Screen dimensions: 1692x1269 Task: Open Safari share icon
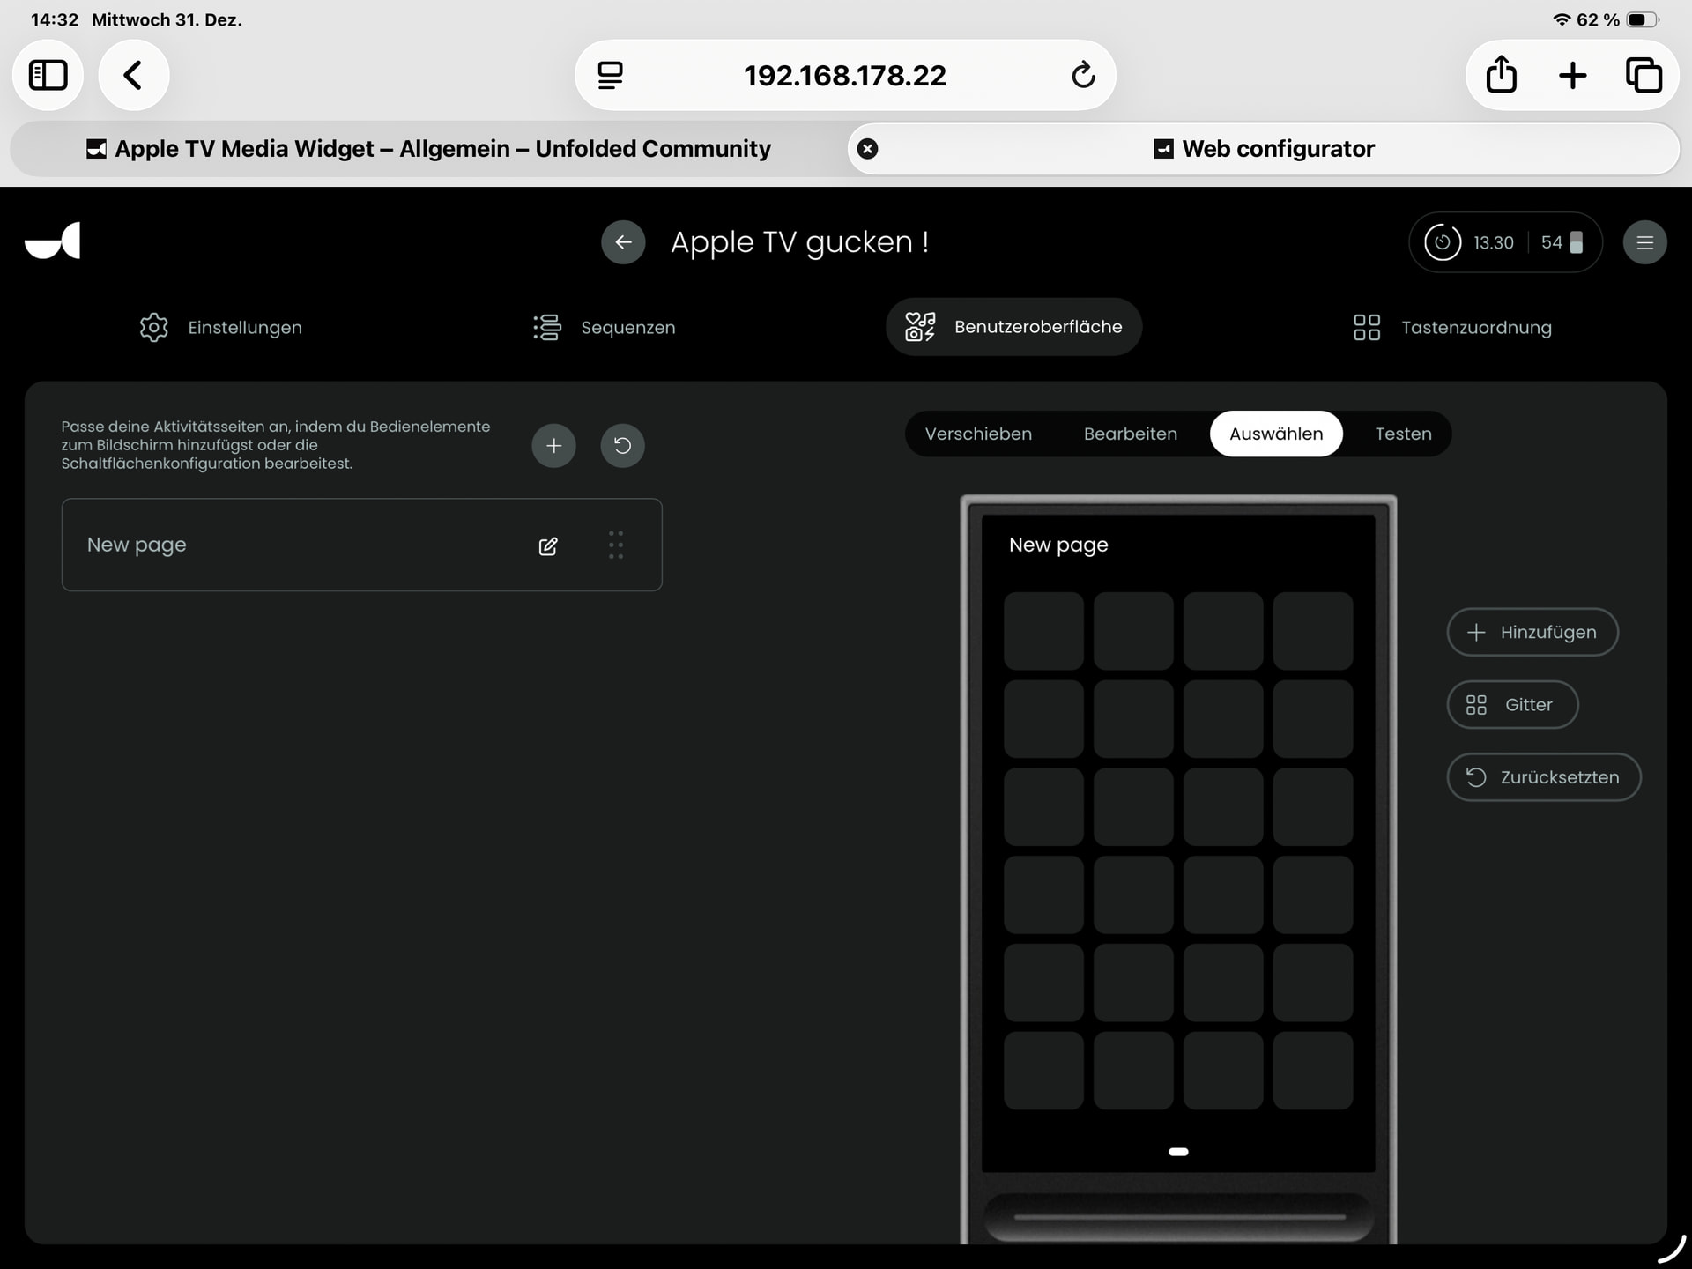pos(1501,75)
